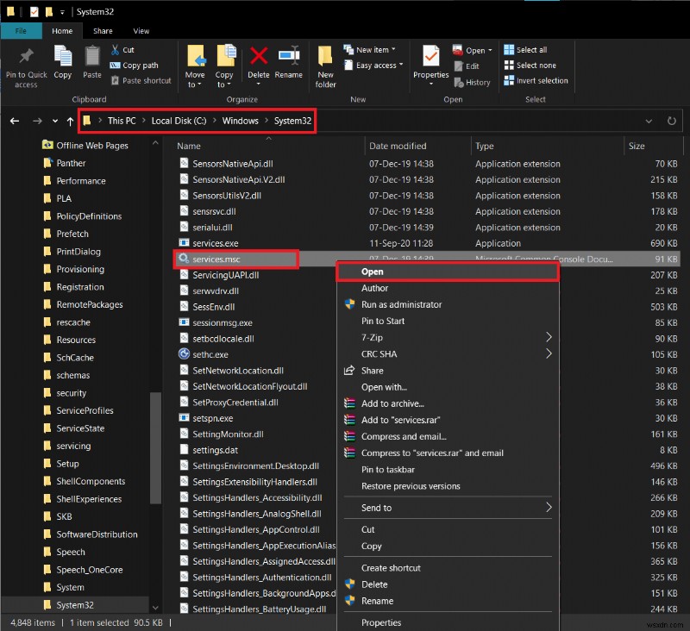
Task: Click the History icon in the Open group
Action: (x=473, y=82)
